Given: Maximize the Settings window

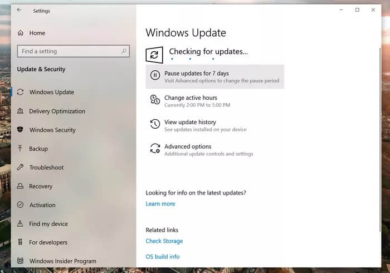Looking at the screenshot, I should click(x=357, y=9).
